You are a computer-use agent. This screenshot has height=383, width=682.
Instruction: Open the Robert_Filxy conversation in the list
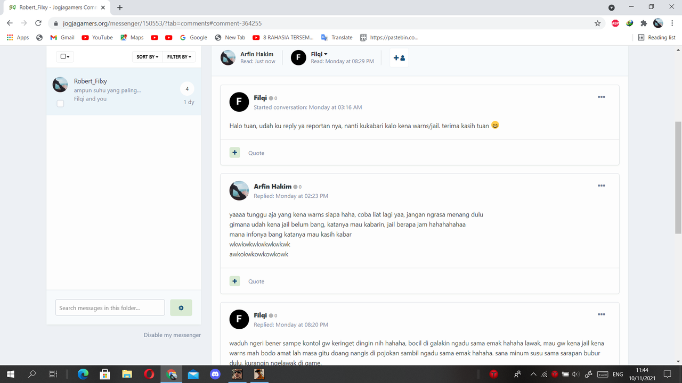[x=124, y=91]
